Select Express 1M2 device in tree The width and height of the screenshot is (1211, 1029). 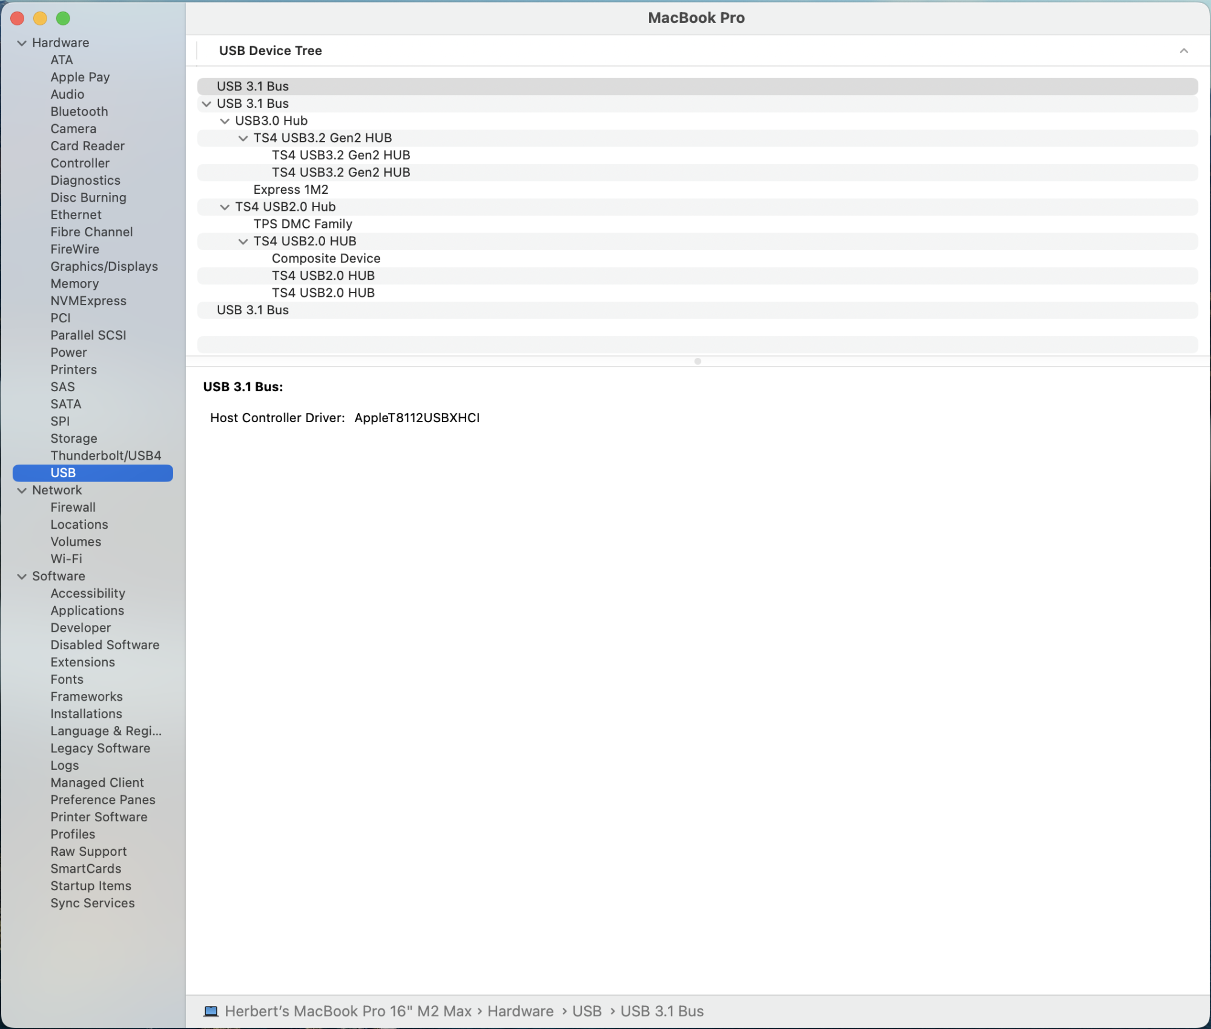[x=291, y=190]
